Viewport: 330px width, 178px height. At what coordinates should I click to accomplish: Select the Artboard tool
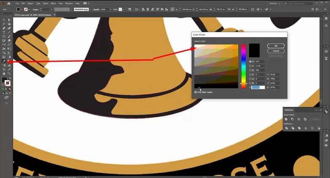4,69
